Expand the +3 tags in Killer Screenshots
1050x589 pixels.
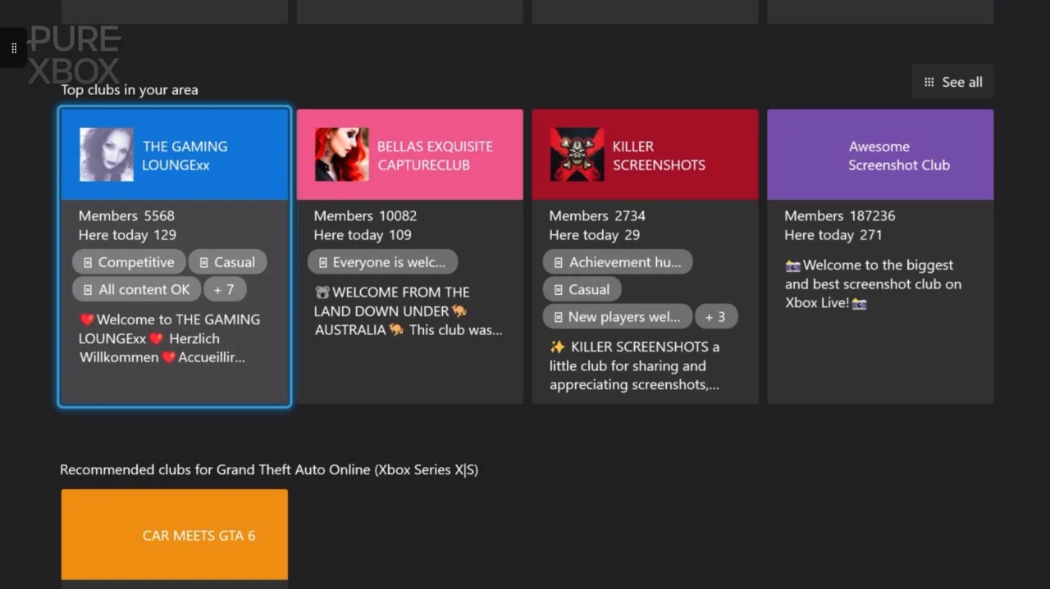pos(715,316)
